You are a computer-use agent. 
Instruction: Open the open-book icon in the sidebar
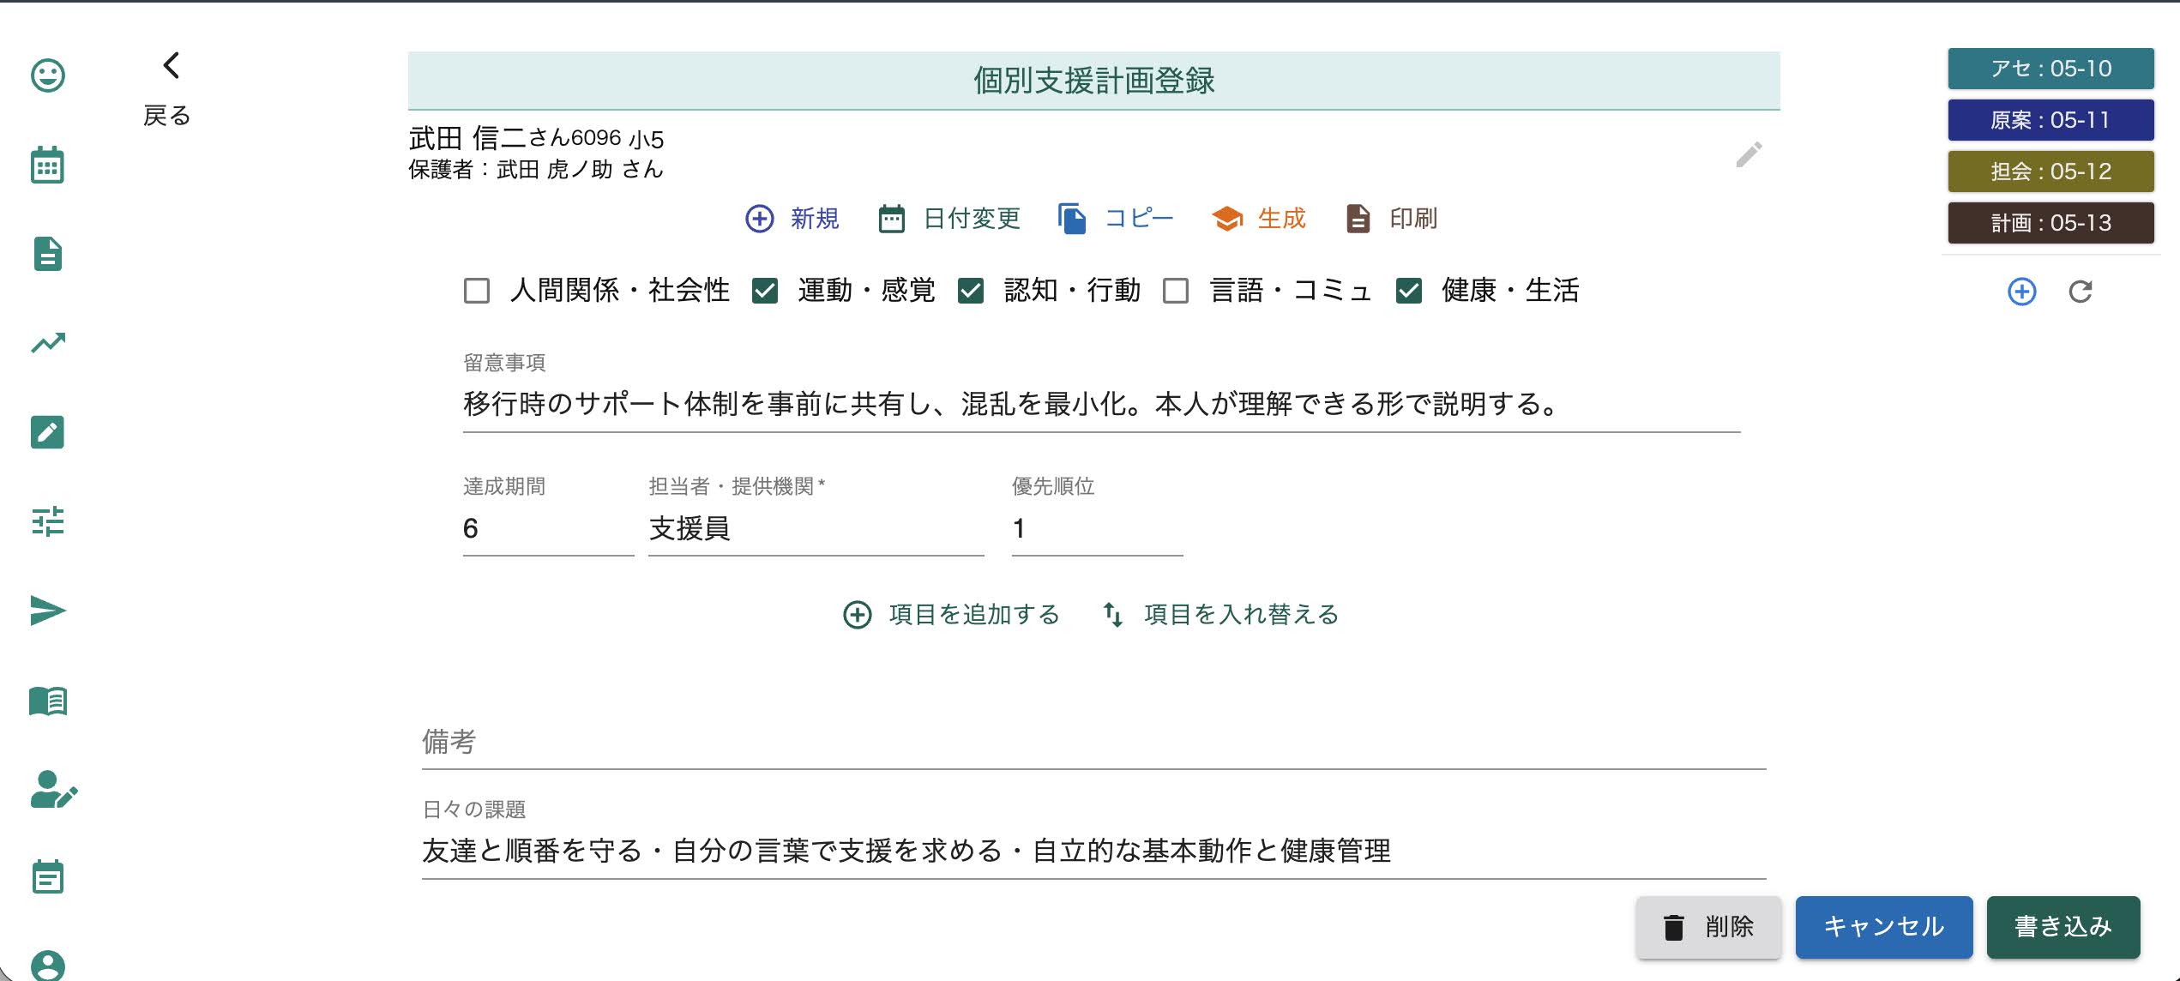click(x=48, y=701)
